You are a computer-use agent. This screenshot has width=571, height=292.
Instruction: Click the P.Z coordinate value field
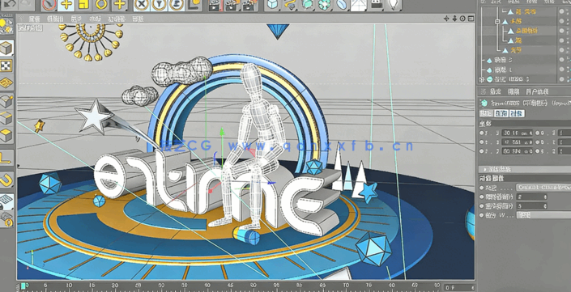[x=517, y=151]
